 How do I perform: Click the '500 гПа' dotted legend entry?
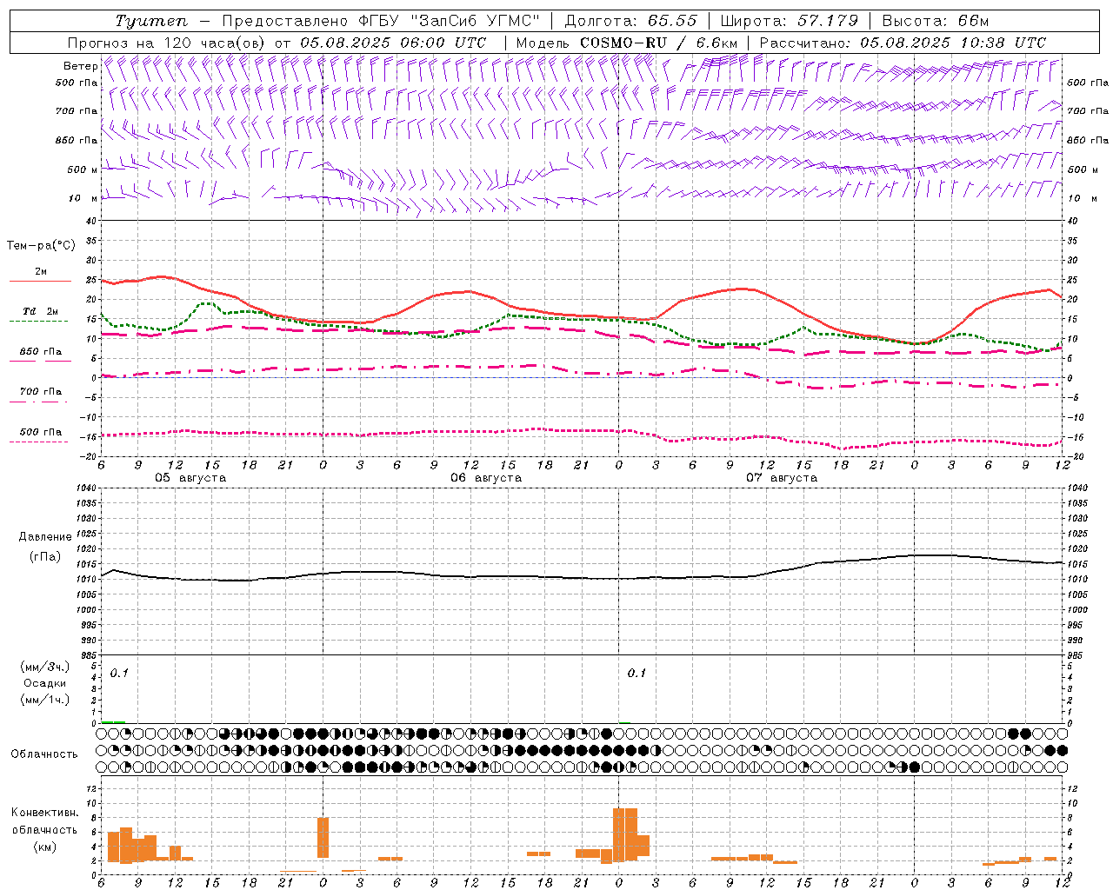(x=40, y=432)
